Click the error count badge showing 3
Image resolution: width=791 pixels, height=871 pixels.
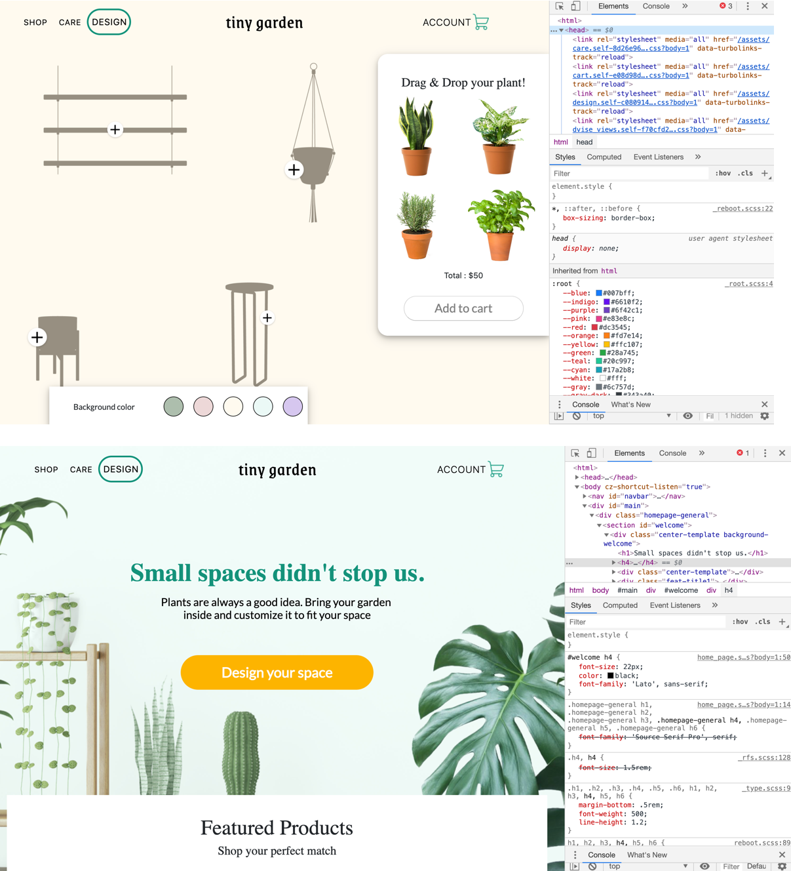click(726, 6)
